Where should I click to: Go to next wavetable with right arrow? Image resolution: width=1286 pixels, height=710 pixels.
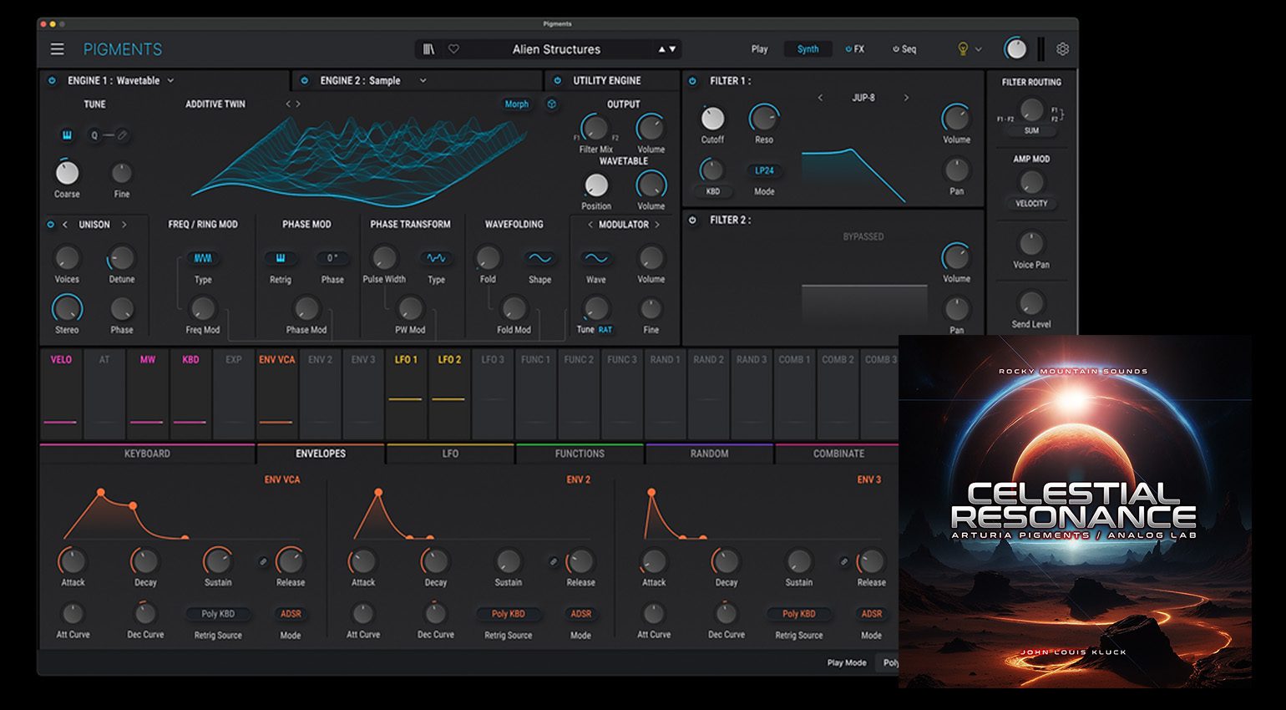point(298,104)
